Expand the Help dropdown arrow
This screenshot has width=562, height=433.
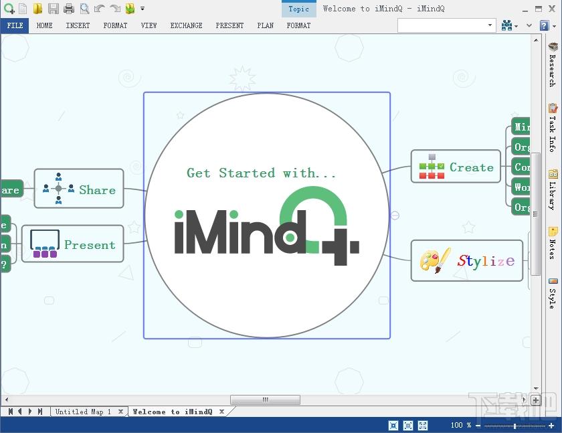coord(554,26)
